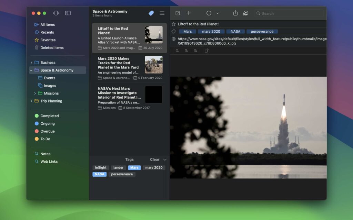Click Clear to reset tag filters
The width and height of the screenshot is (353, 220).
[x=155, y=159]
